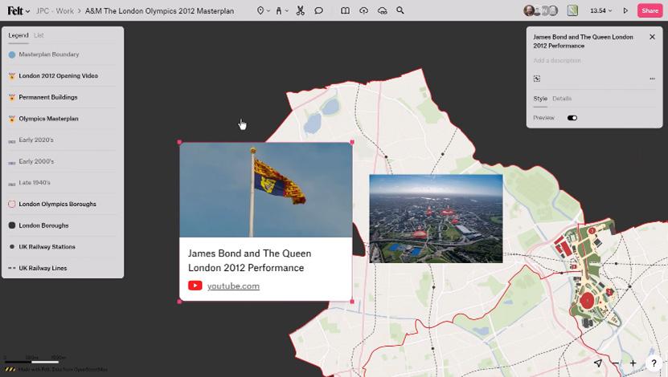This screenshot has height=377, width=668.
Task: Click Masterplan Boundary blue circle swatch
Action: pyautogui.click(x=12, y=55)
